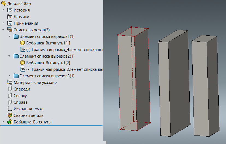This screenshot has width=226, height=144.
Task: Click the blue rollback bar
Action: pos(51,126)
